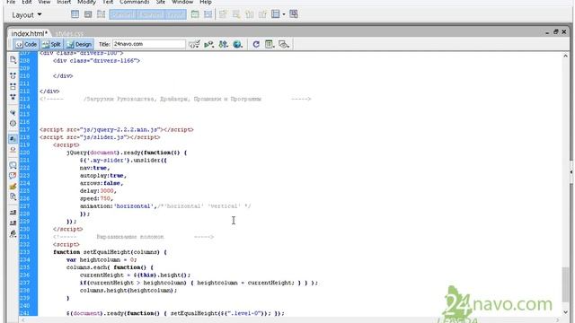Click line number 226
575x323 pixels.
pos(24,198)
